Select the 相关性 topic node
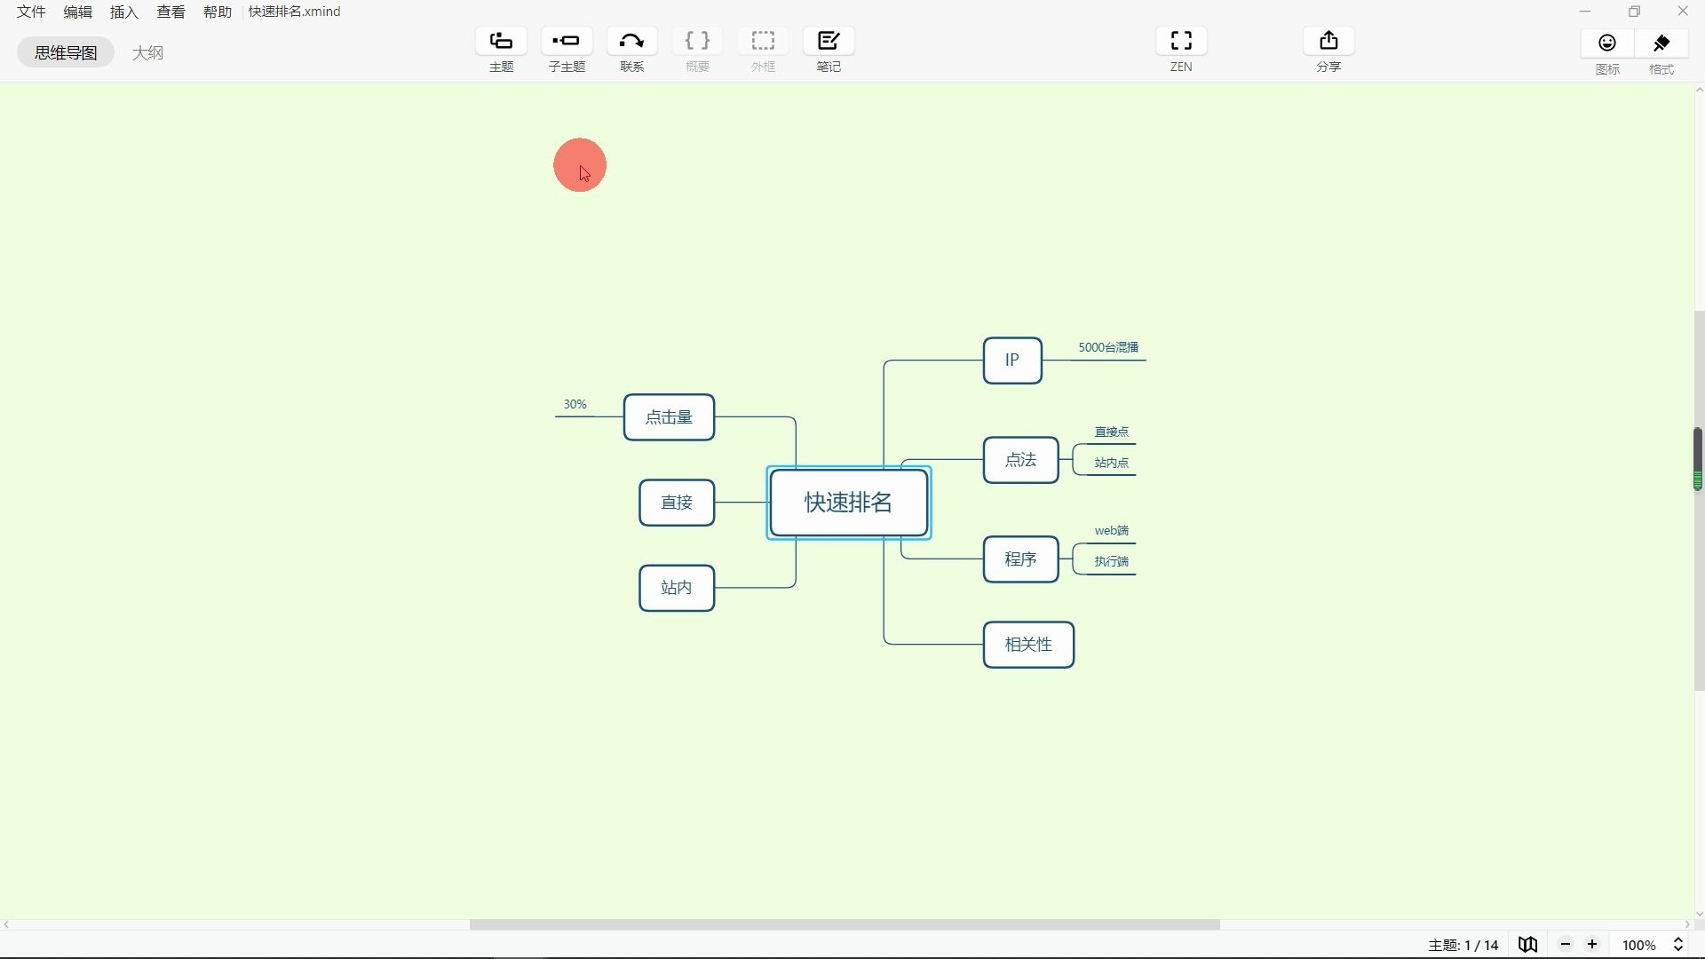Screen dimensions: 1705x959 click(x=1028, y=645)
